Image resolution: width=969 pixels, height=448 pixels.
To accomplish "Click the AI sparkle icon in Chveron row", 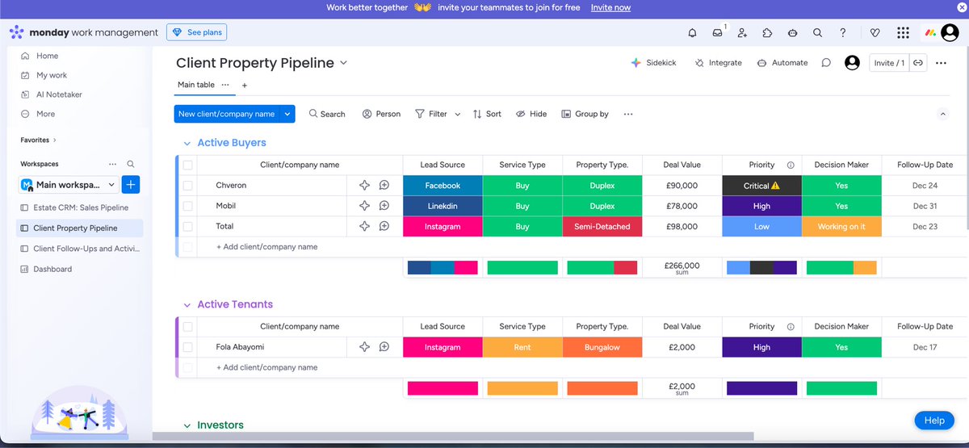I will pos(364,185).
